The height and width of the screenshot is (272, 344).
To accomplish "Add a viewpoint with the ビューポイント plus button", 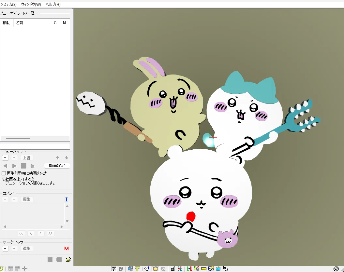I will (5, 158).
